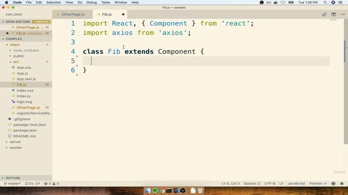Viewport: 348px width, 195px height.
Task: Click the master branch indicator in status bar
Action: [13, 184]
